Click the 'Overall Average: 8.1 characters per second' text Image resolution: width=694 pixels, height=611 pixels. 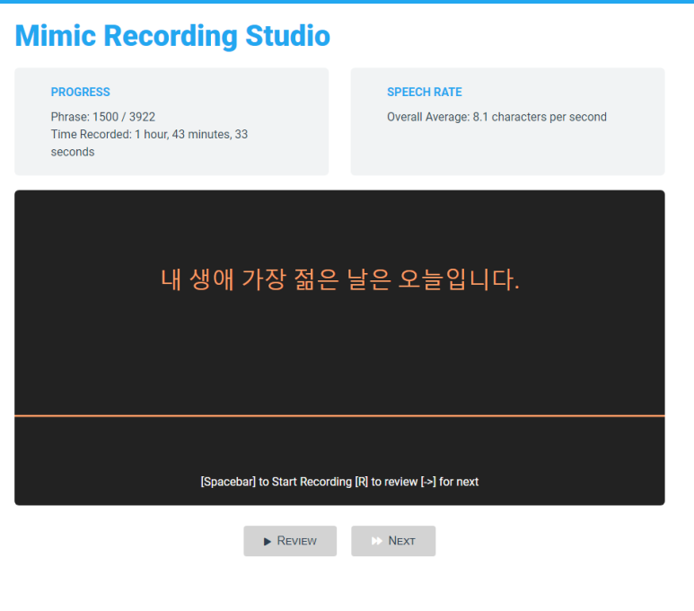pos(496,117)
